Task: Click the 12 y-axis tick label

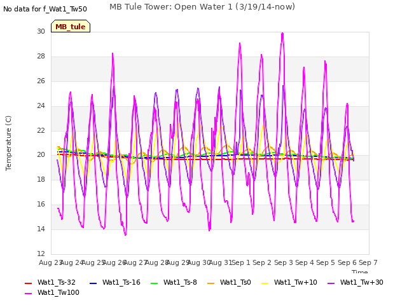Action: point(41,254)
